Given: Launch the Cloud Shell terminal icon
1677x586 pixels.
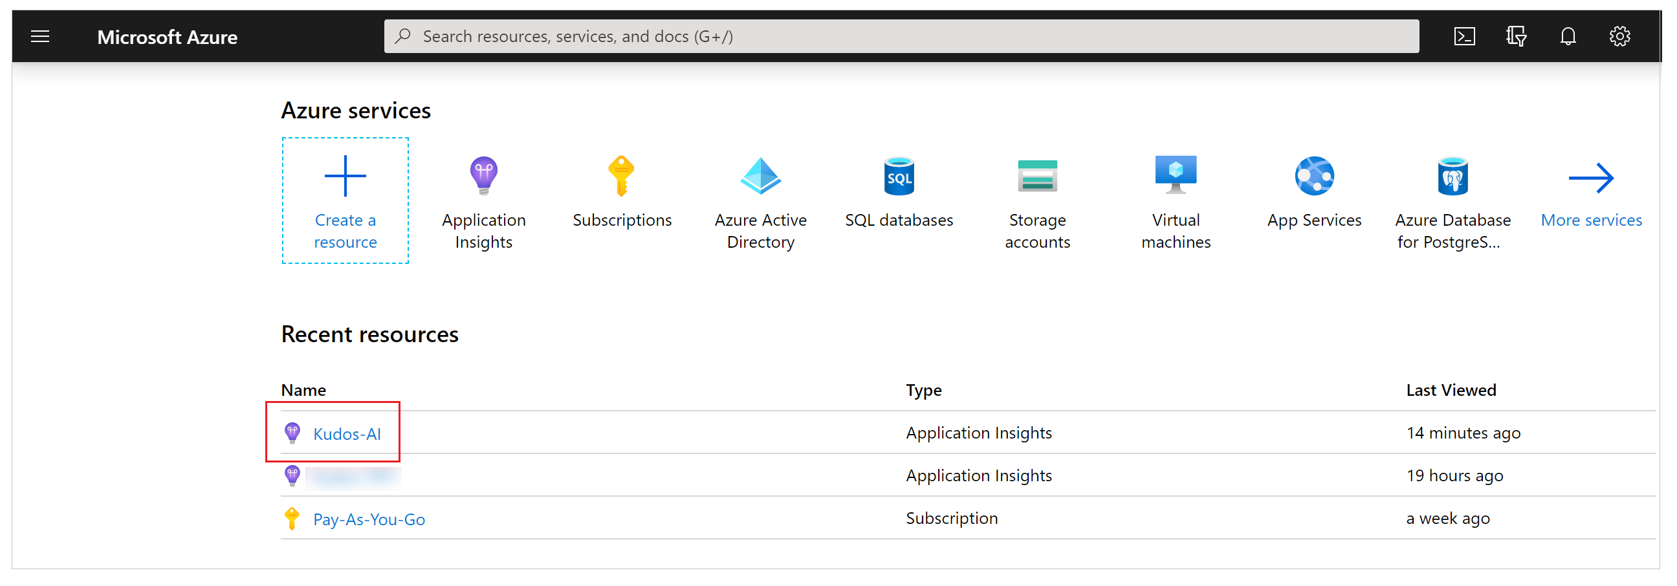Looking at the screenshot, I should click(1465, 36).
